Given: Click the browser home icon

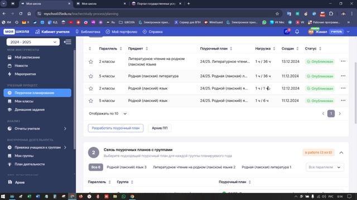Looking at the screenshot, I should point(29,13).
